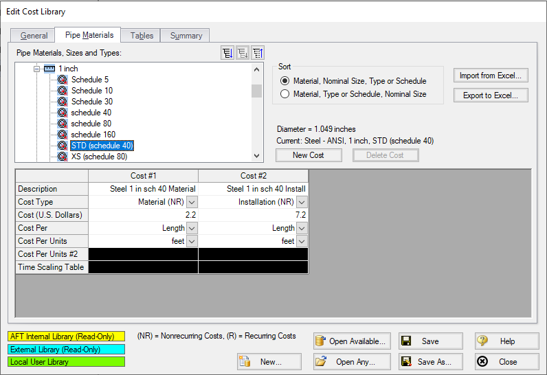This screenshot has height=375, width=547.
Task: Click the floppy disk Save icon
Action: pyautogui.click(x=406, y=341)
